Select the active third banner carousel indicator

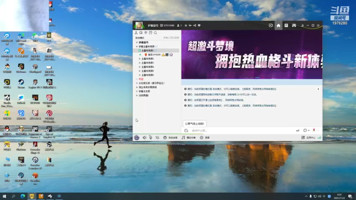pos(257,77)
